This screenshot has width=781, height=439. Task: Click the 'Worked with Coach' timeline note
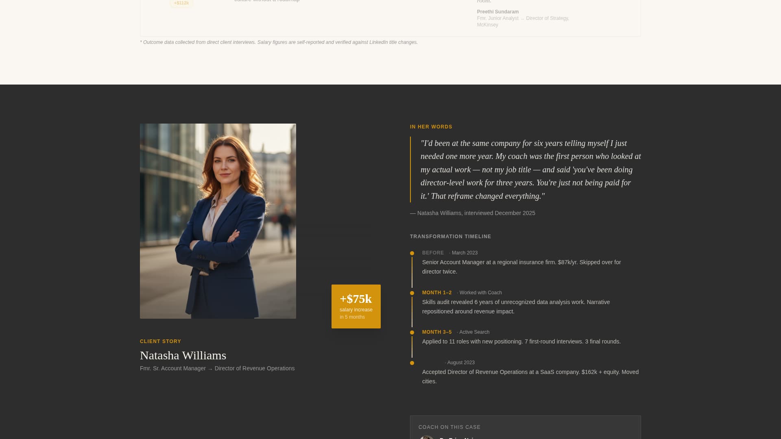tap(479, 293)
